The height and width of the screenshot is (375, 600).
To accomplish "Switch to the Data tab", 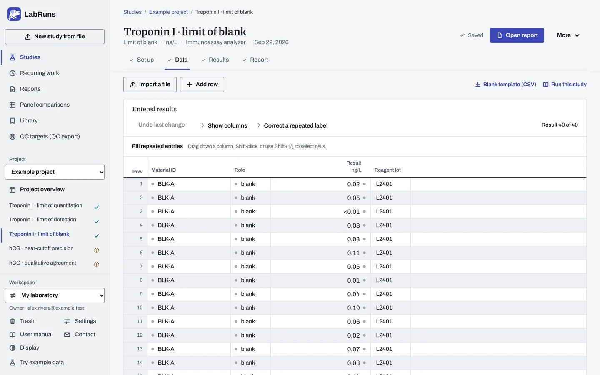I will 177,60.
